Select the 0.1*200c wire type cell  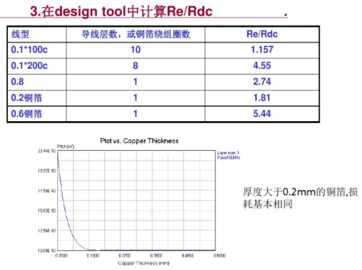[29, 65]
